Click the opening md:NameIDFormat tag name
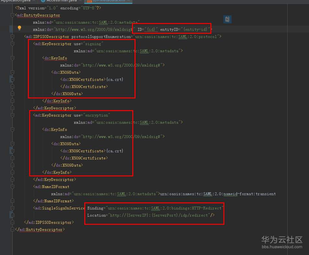Viewport: 309px width, 255px height. point(52,187)
